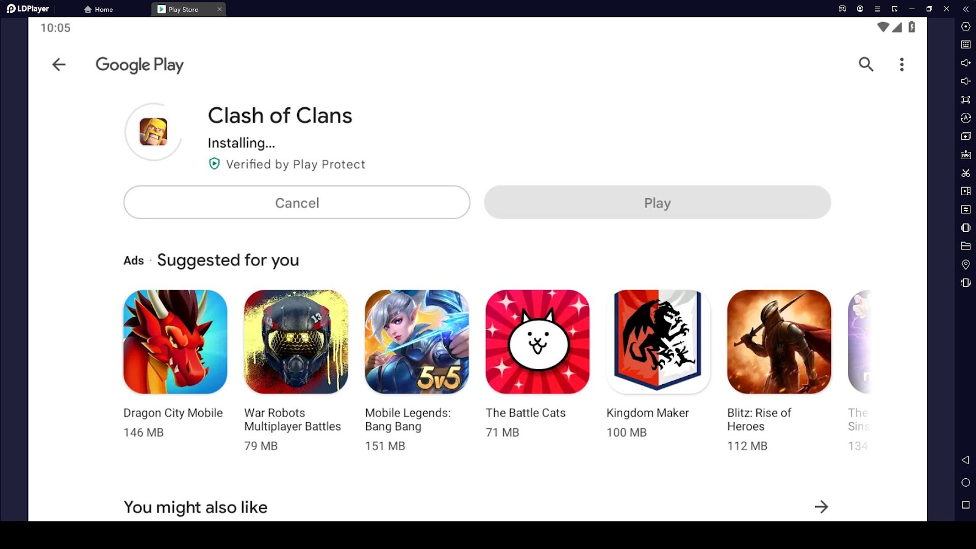This screenshot has height=549, width=976.
Task: Click the LDPlayer volume down icon
Action: tap(966, 81)
